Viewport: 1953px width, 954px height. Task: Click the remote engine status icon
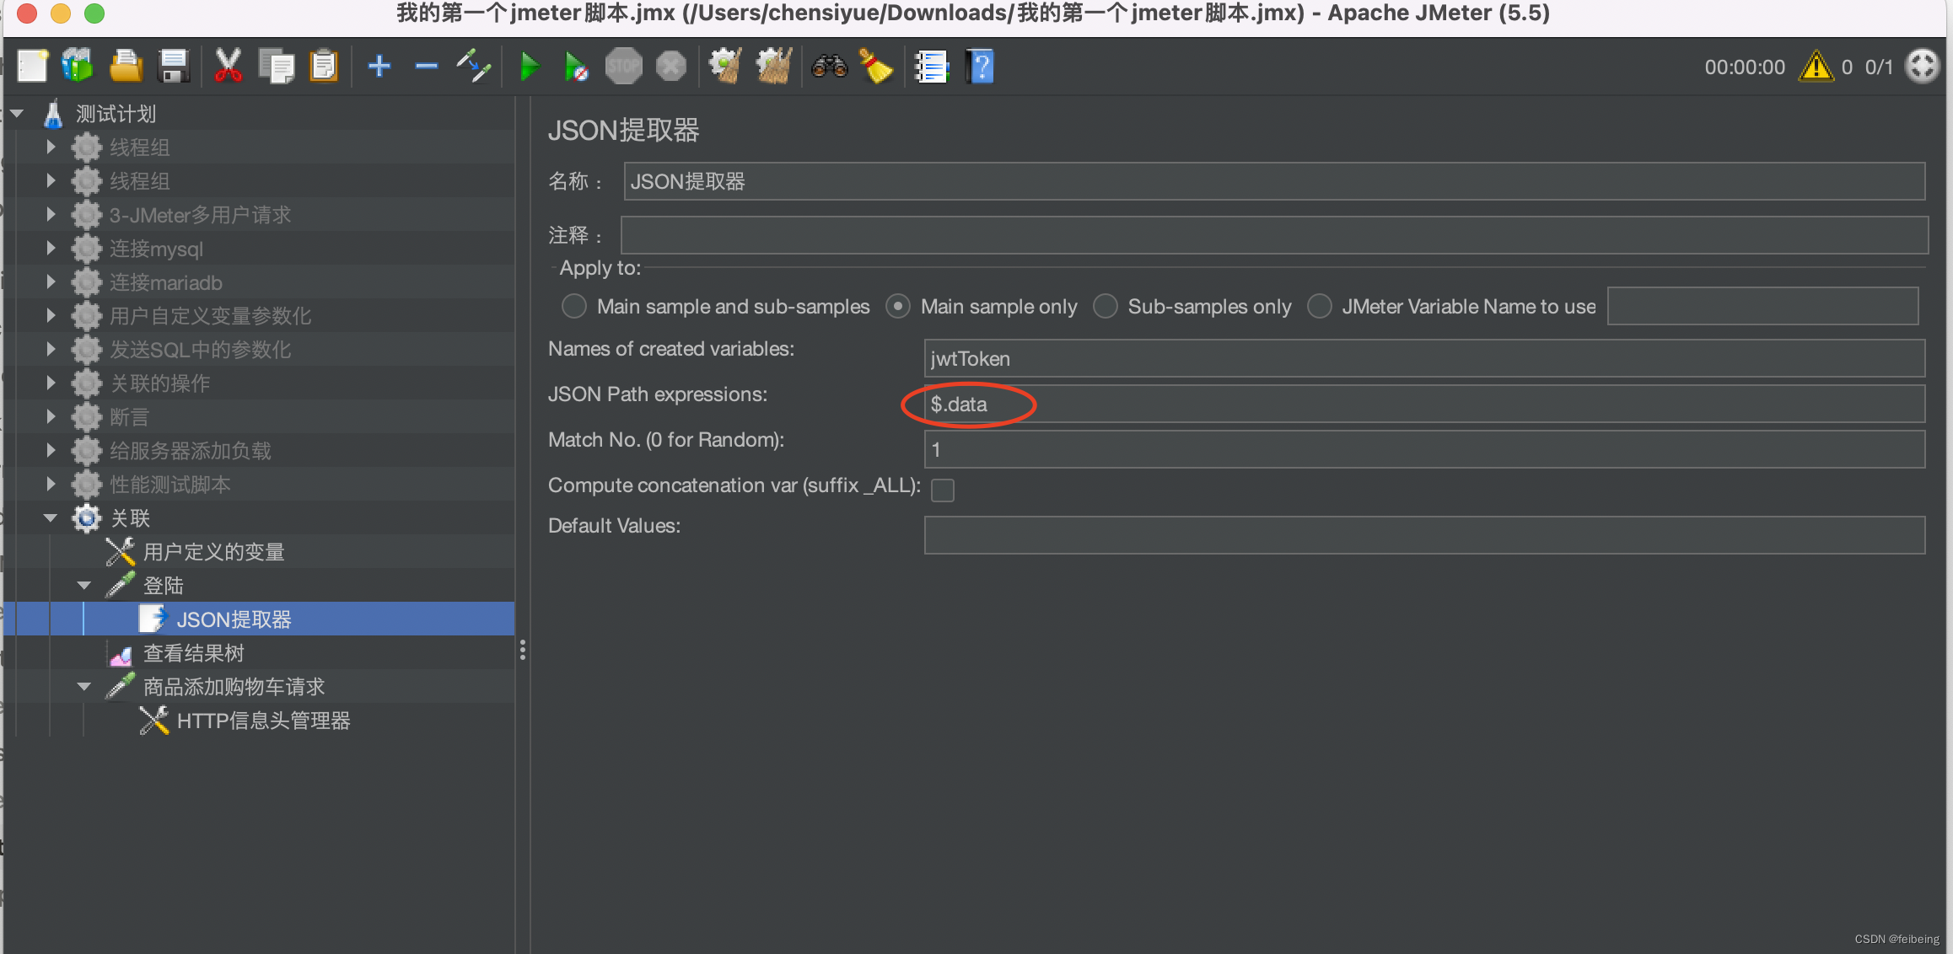coord(1923,66)
